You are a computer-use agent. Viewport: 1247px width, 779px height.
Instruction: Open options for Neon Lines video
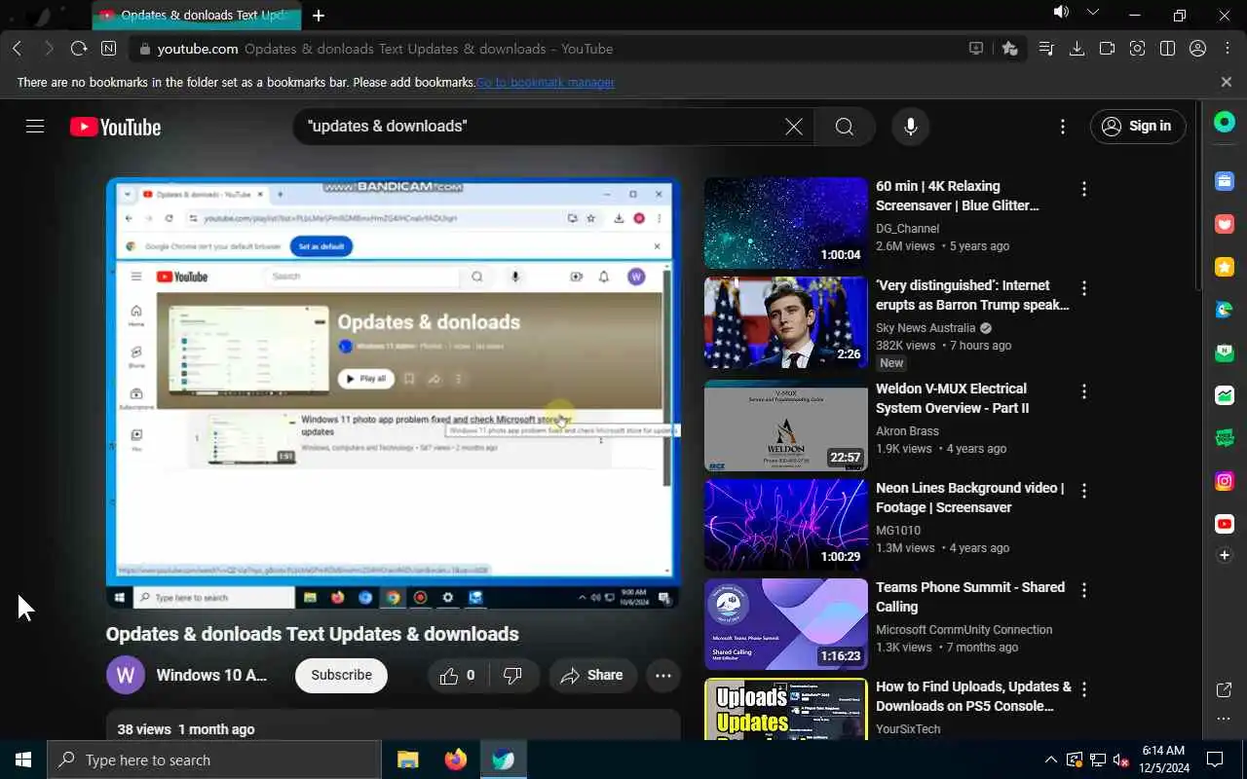1084,491
